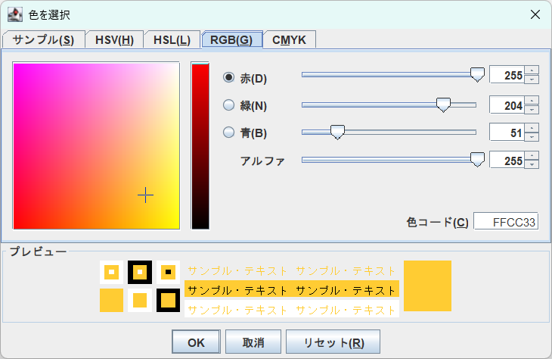Close the 色を選択 dialog
Screen dimensions: 552x359
point(535,14)
